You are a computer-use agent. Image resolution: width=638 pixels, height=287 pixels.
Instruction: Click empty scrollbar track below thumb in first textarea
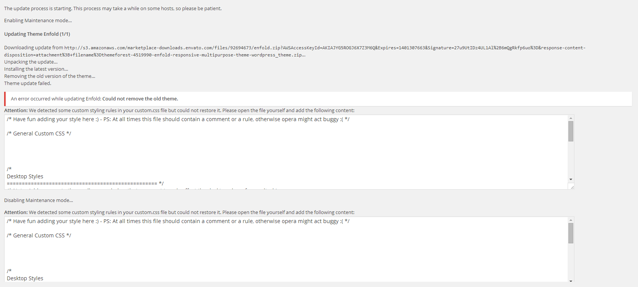(x=571, y=159)
